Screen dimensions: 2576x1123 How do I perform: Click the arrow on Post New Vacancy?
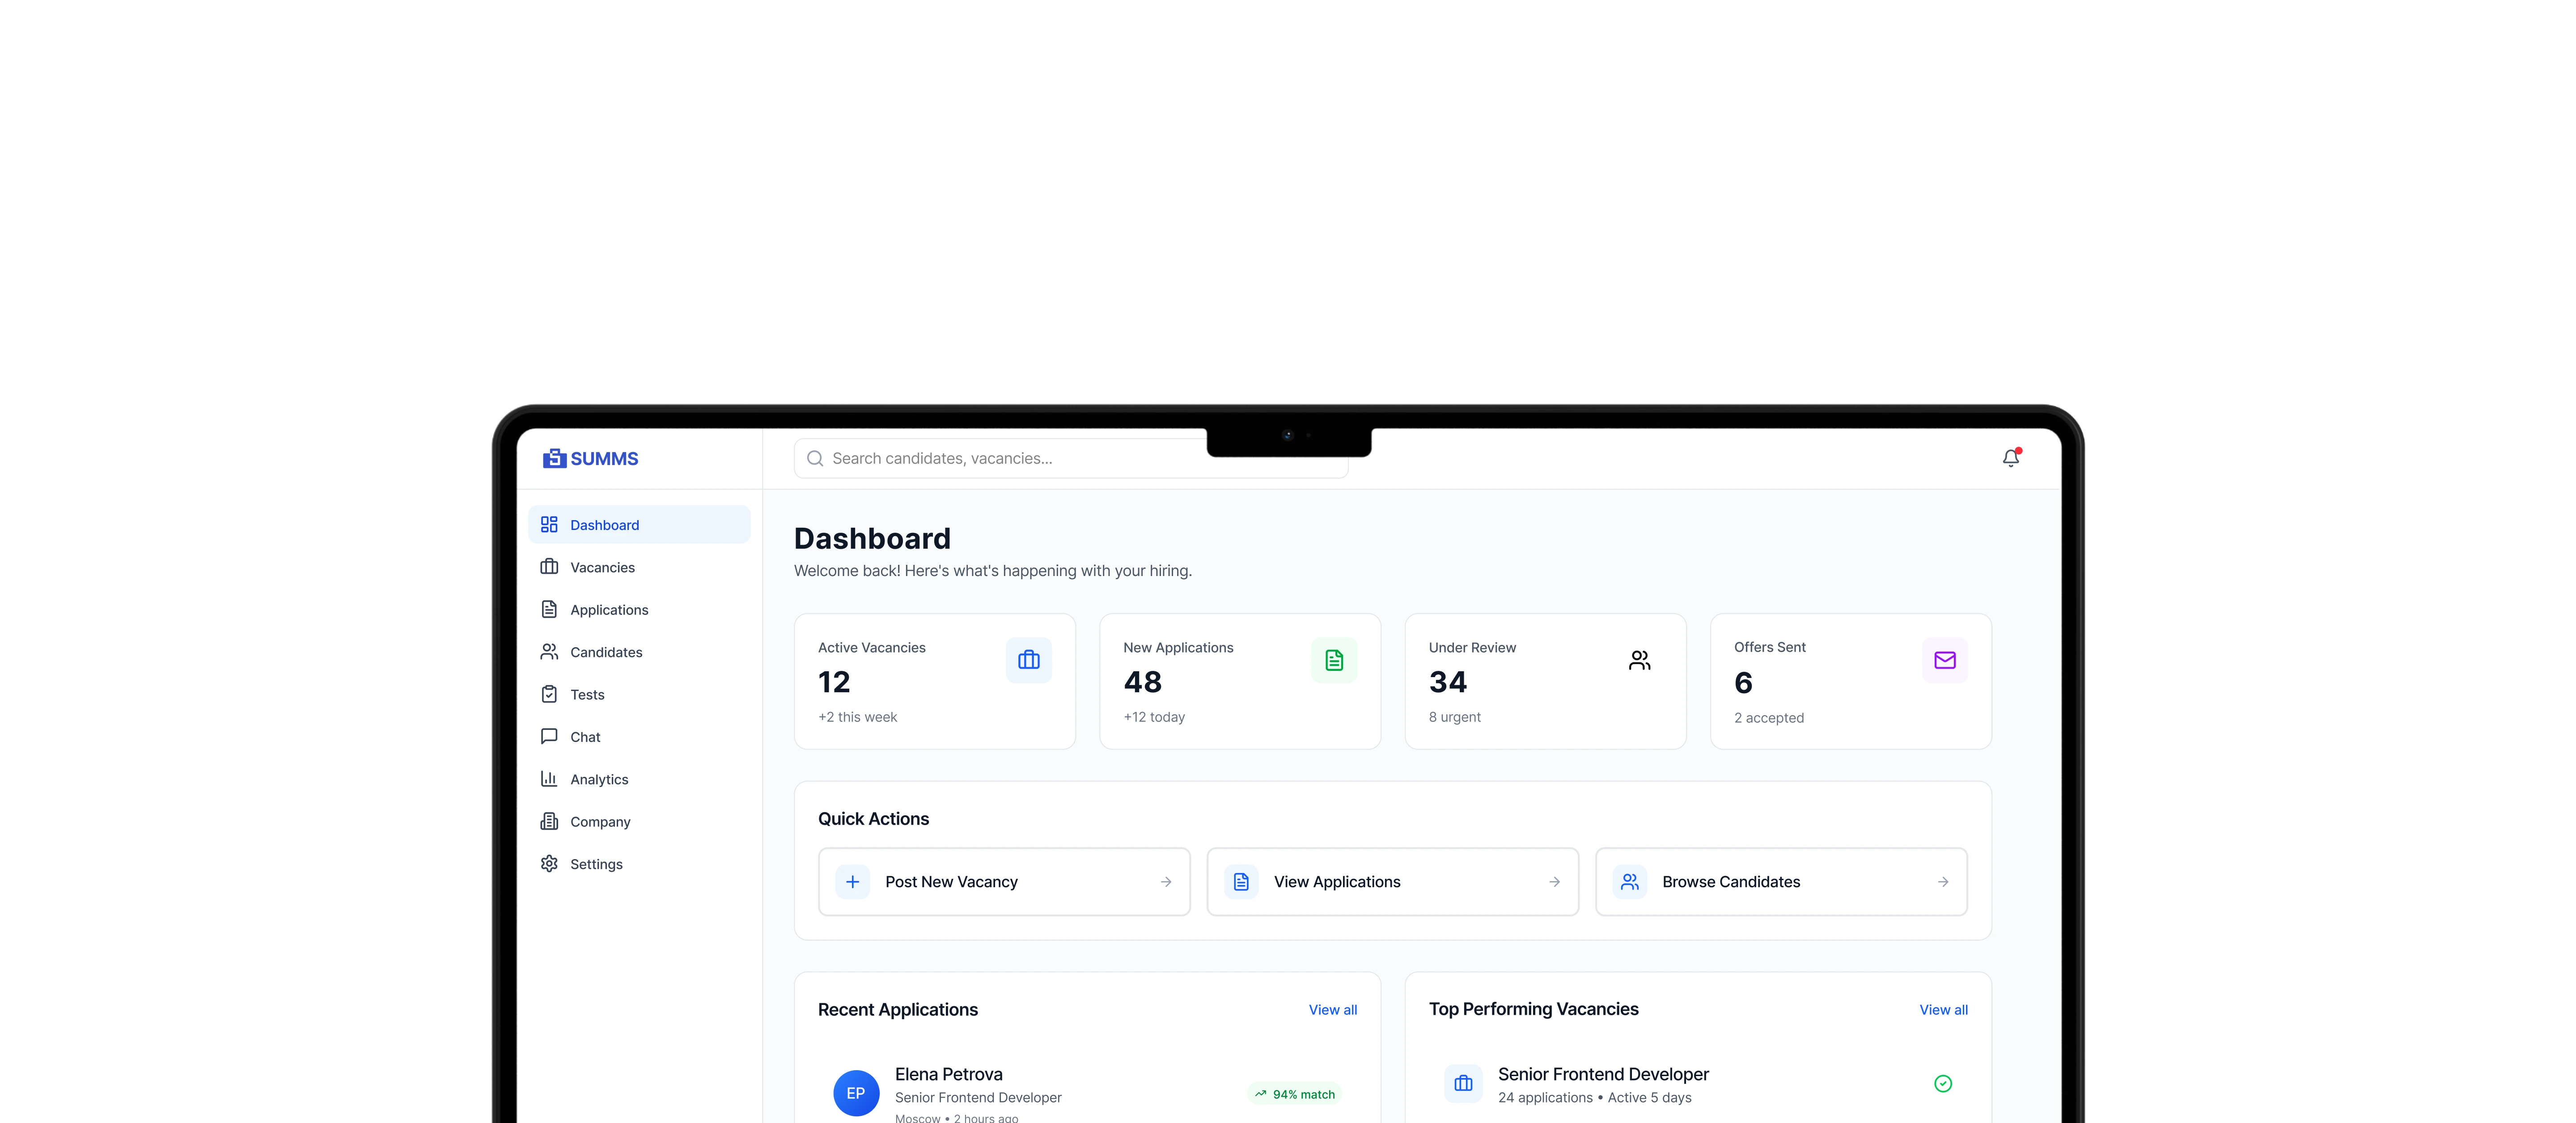pyautogui.click(x=1166, y=882)
